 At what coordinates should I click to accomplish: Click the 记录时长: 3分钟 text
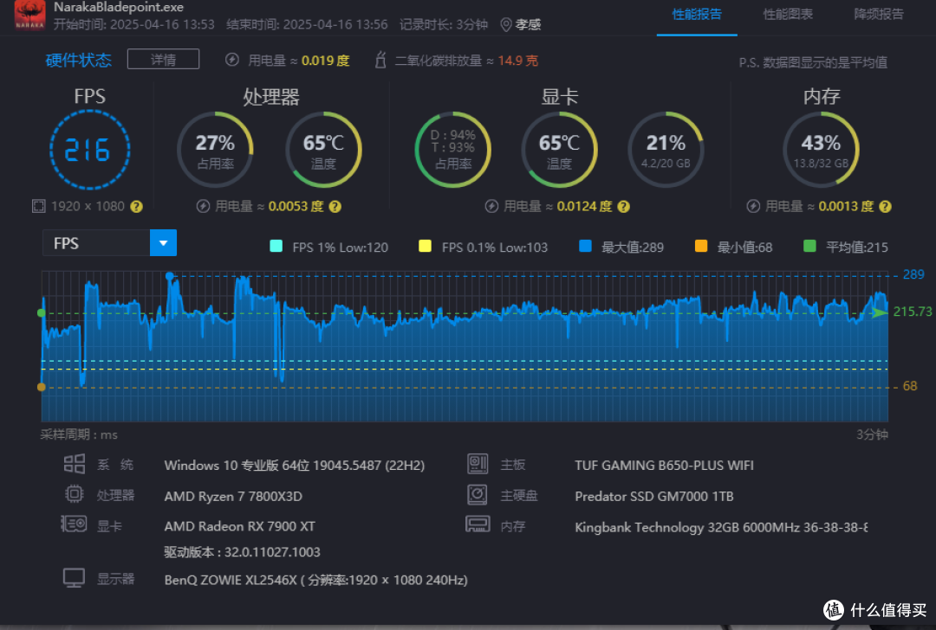pyautogui.click(x=444, y=24)
